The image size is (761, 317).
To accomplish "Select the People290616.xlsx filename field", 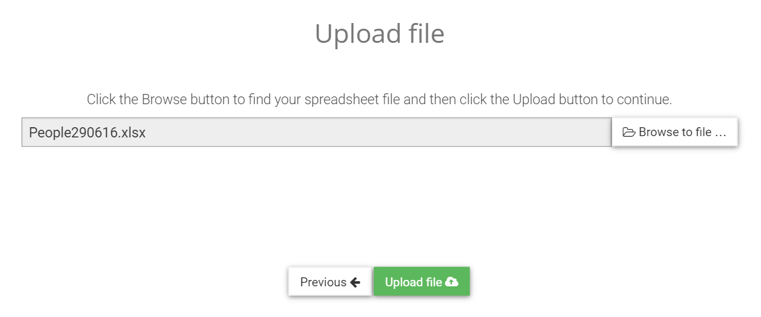I will tap(316, 132).
